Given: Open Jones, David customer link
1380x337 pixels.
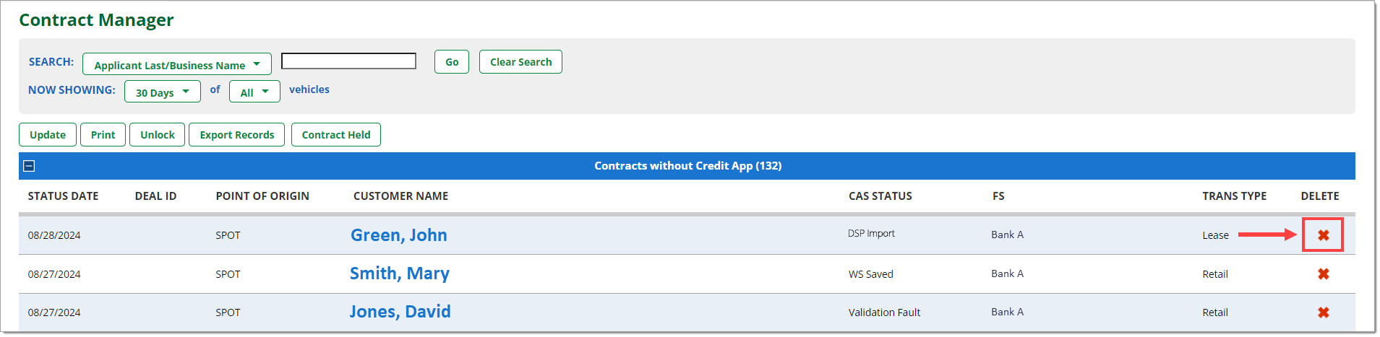Looking at the screenshot, I should tap(400, 312).
